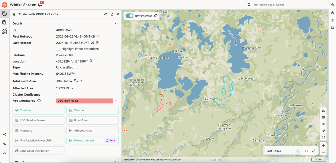336x163 pixels.
Task: Switch the map to 3D view
Action: pyautogui.click(x=323, y=111)
